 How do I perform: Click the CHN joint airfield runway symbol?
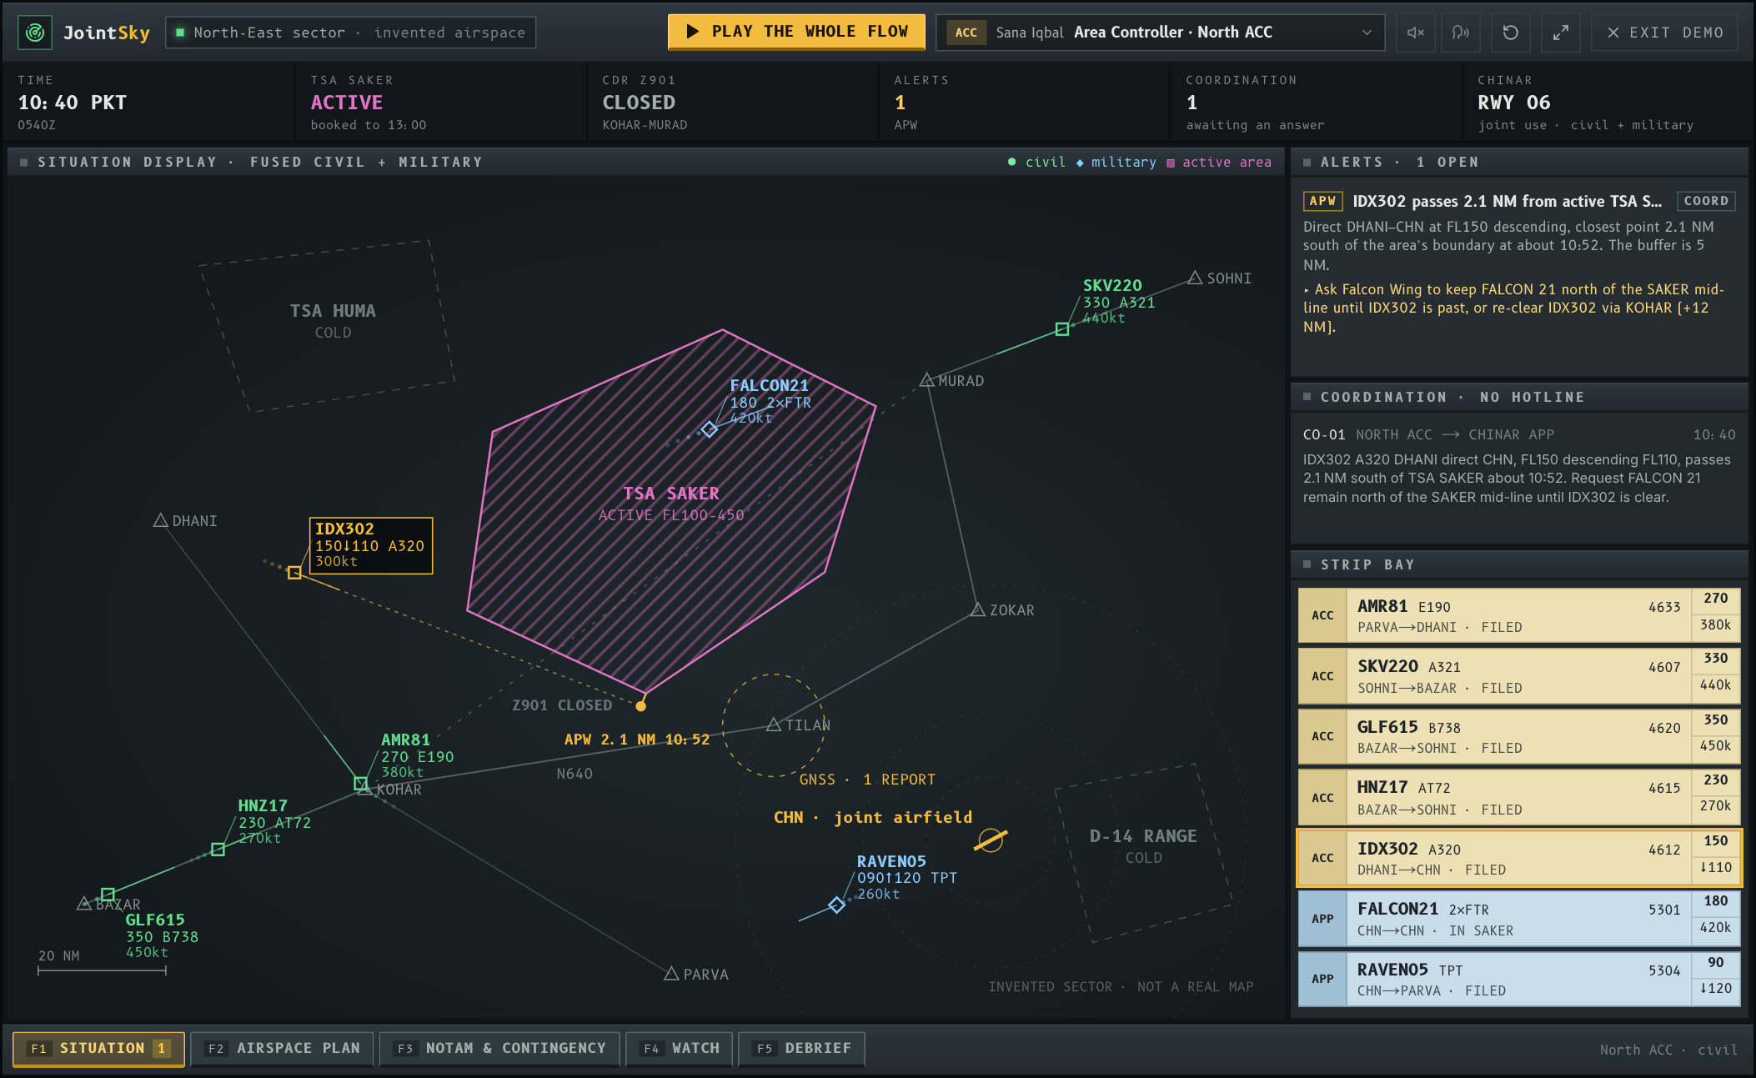(991, 840)
